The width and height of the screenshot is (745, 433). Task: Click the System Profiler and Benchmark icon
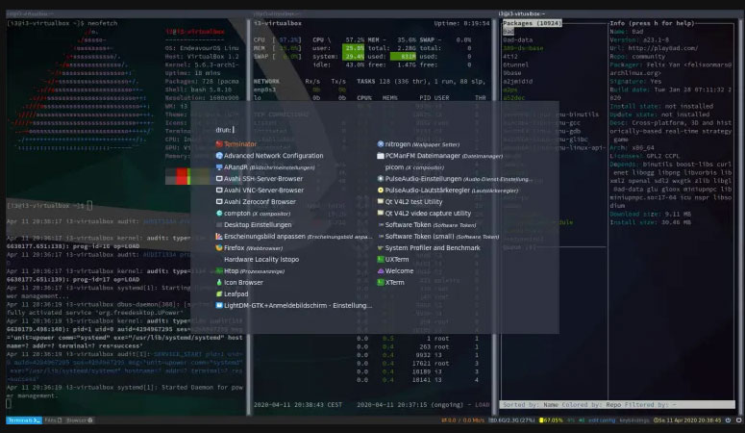380,248
